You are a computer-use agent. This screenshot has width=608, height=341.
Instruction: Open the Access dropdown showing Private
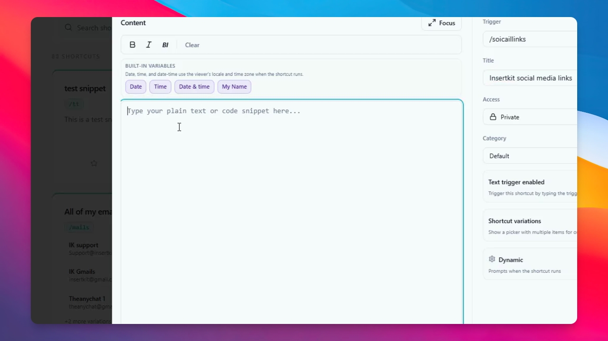pyautogui.click(x=530, y=117)
